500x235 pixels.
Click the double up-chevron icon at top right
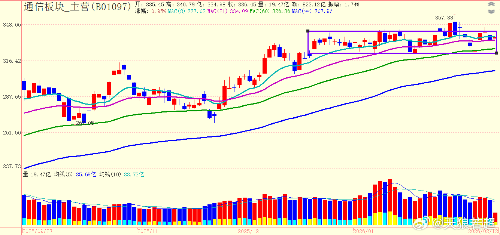[x=491, y=4]
